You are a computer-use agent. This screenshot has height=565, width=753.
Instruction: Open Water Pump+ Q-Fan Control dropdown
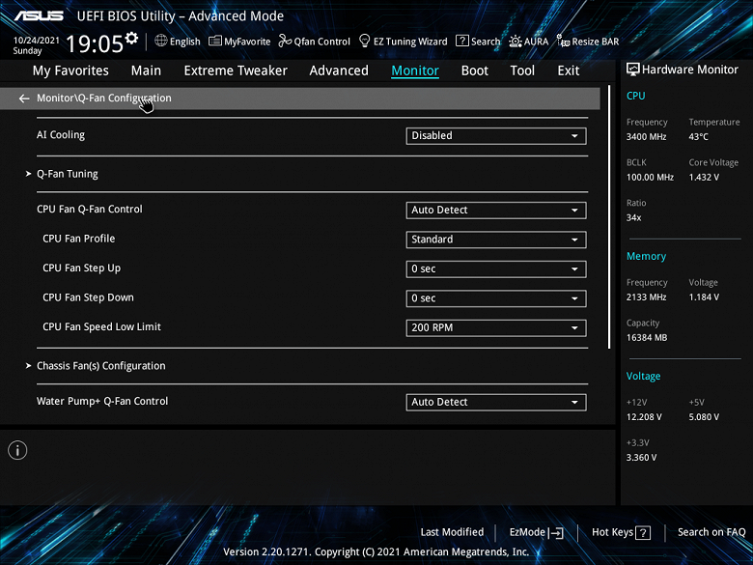pyautogui.click(x=496, y=402)
